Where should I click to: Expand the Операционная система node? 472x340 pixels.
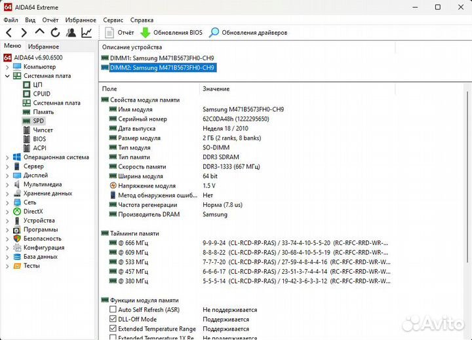[x=7, y=157]
